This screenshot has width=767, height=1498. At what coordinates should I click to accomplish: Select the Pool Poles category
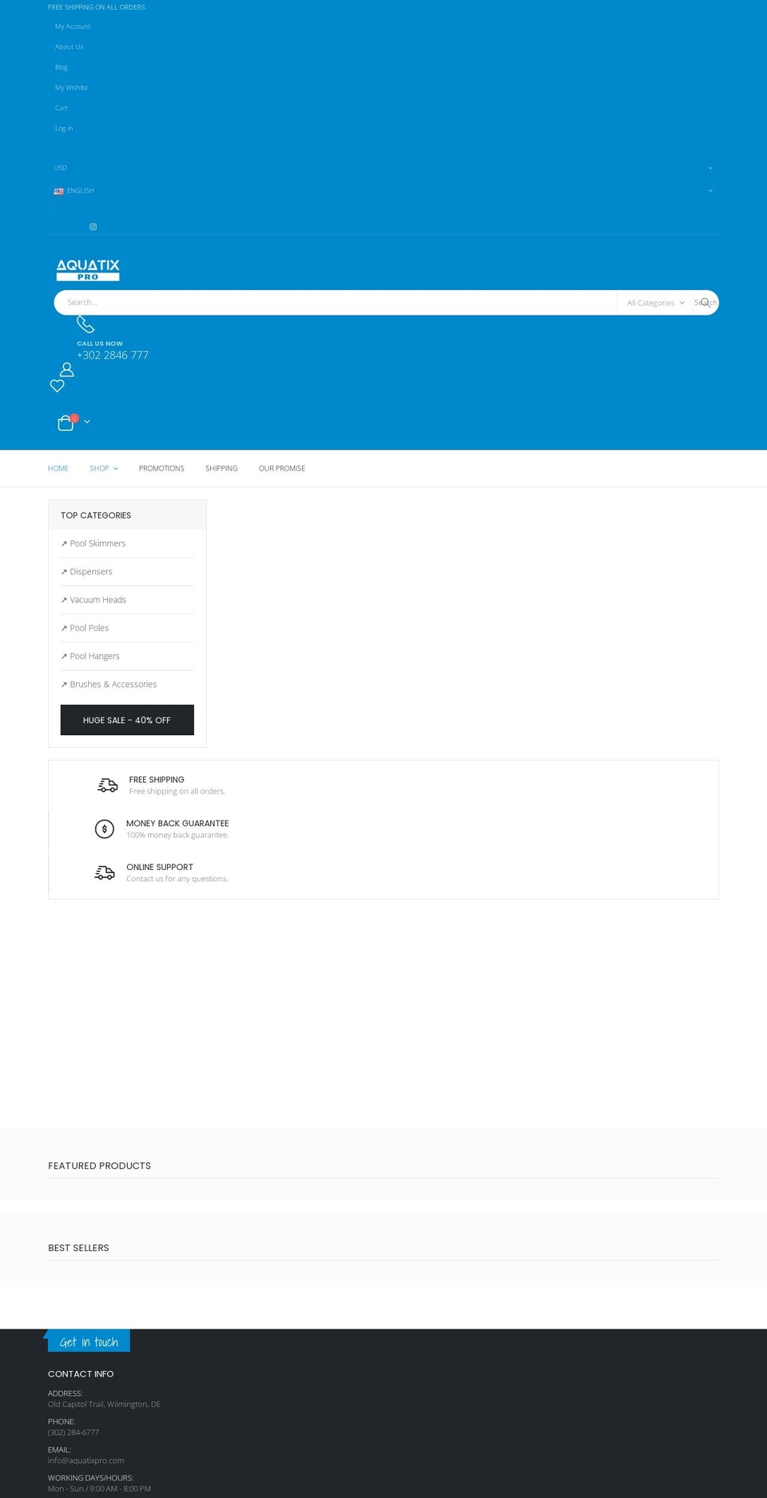coord(89,628)
